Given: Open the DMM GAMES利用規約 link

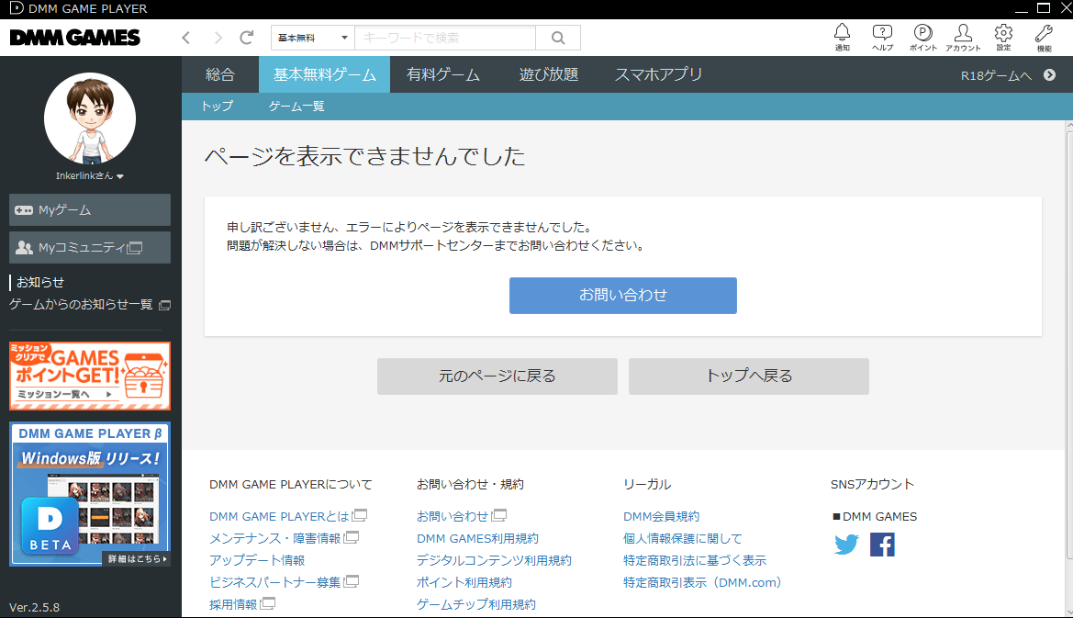Looking at the screenshot, I should coord(478,538).
